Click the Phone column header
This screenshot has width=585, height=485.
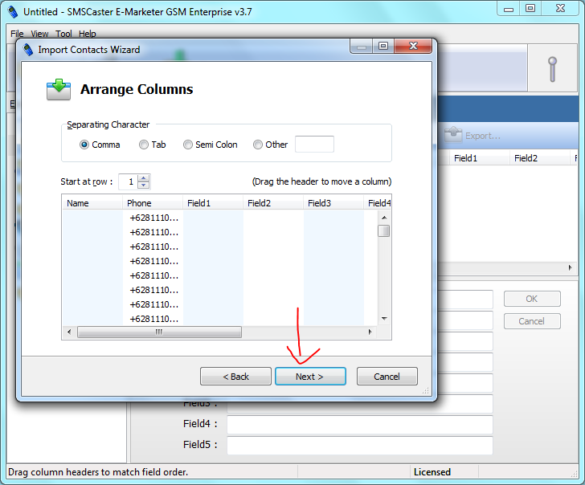tap(153, 203)
